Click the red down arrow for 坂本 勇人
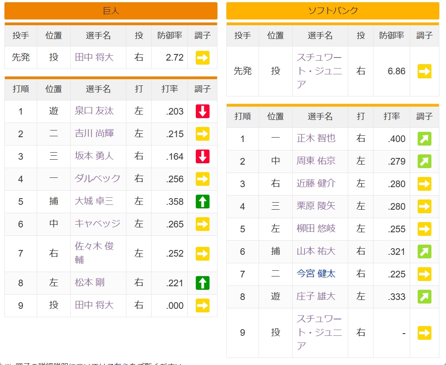 [202, 156]
